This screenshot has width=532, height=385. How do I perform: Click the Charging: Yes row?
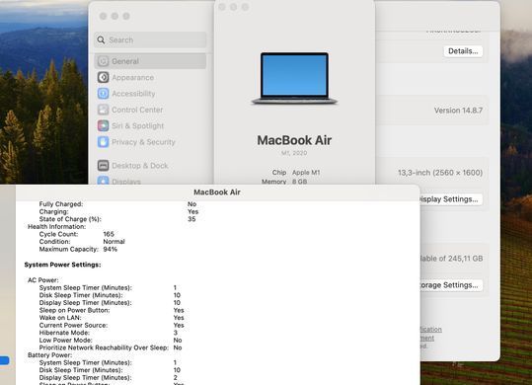click(118, 211)
